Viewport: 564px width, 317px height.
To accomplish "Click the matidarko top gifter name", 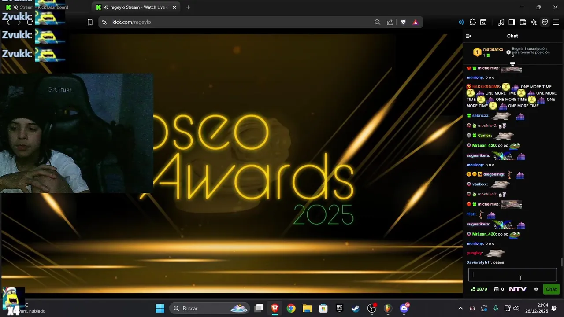I will [x=493, y=49].
